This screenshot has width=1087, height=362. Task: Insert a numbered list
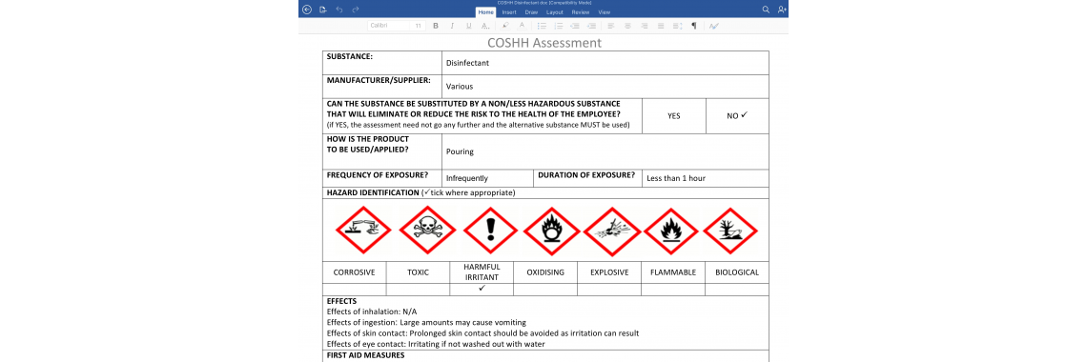(x=559, y=26)
